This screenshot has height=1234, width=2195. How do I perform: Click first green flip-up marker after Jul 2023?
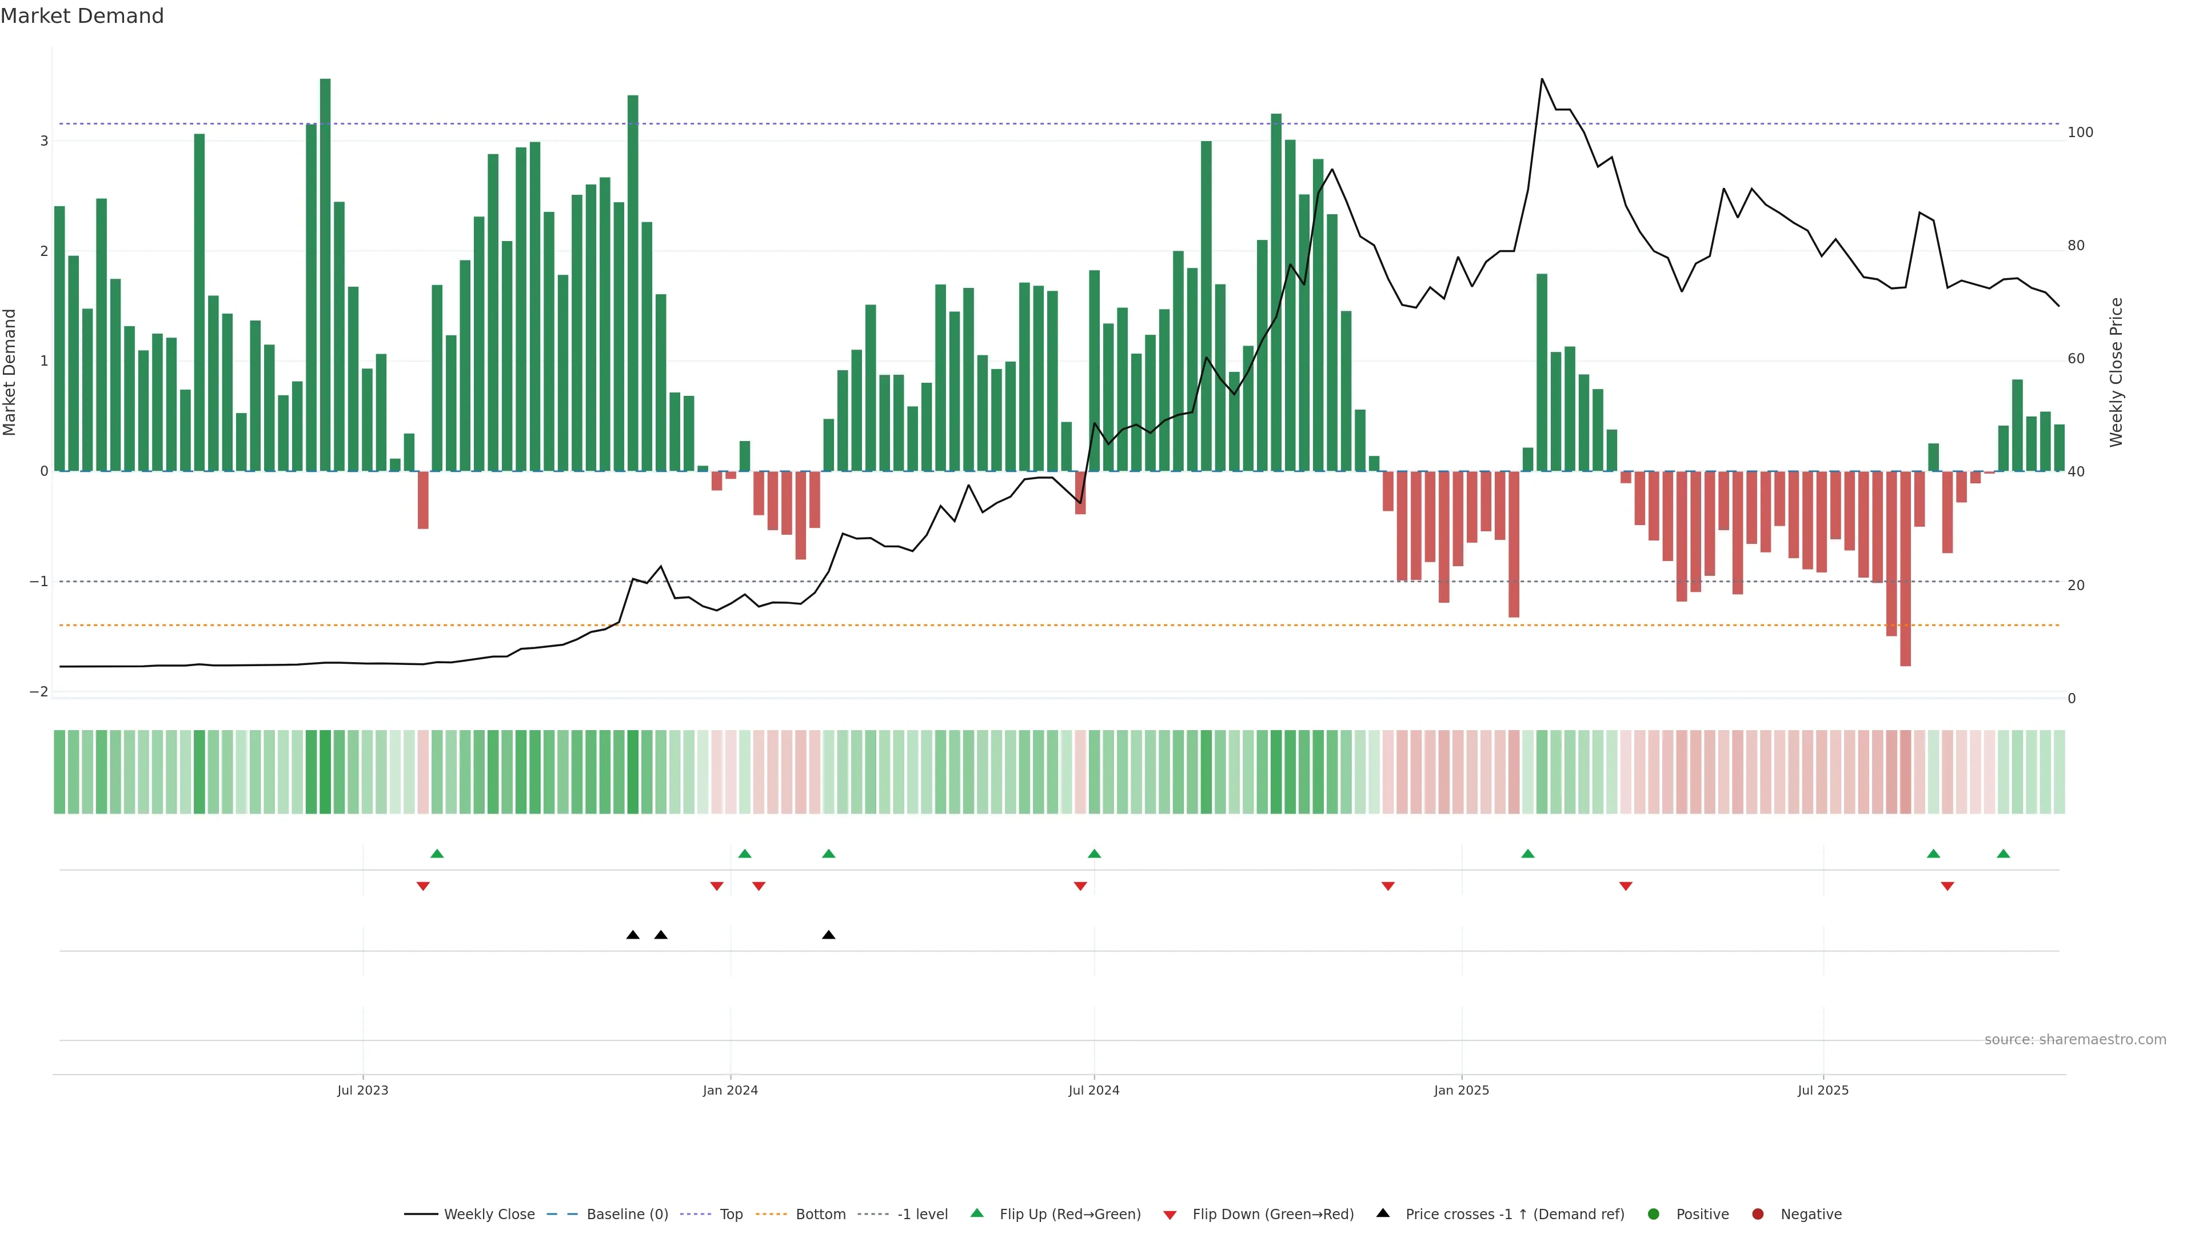point(437,854)
